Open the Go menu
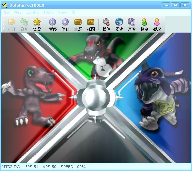 point(6,12)
